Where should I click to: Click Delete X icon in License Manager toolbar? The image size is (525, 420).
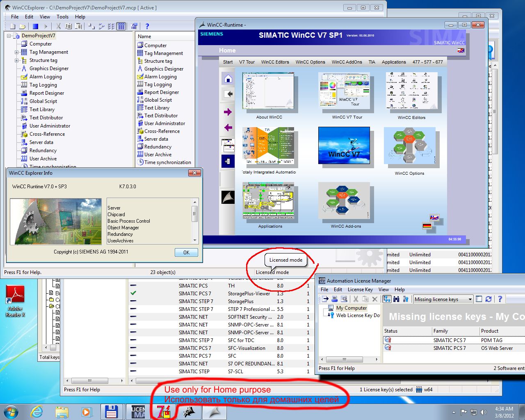click(x=374, y=299)
